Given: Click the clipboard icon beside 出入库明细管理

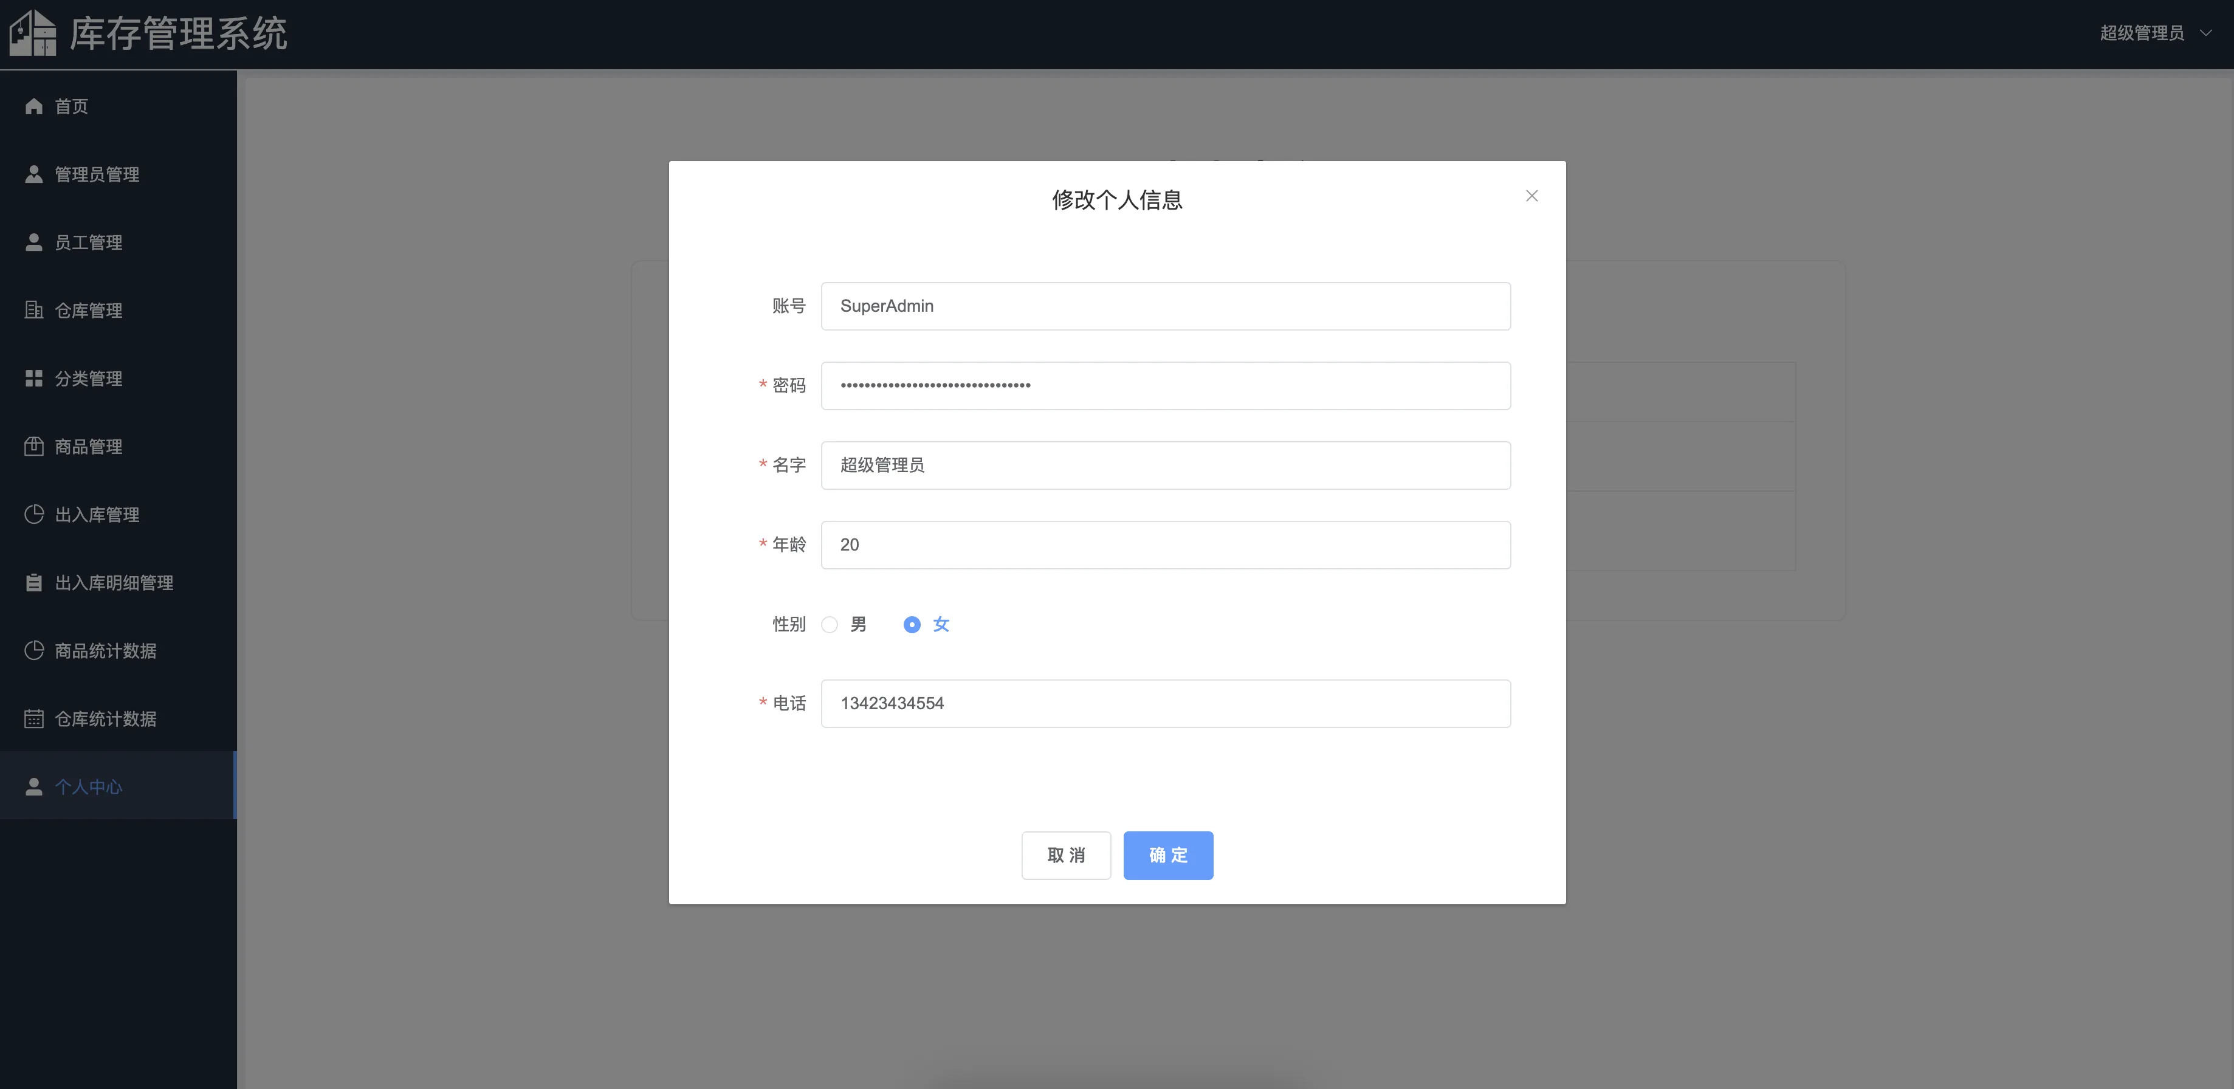Looking at the screenshot, I should (34, 583).
